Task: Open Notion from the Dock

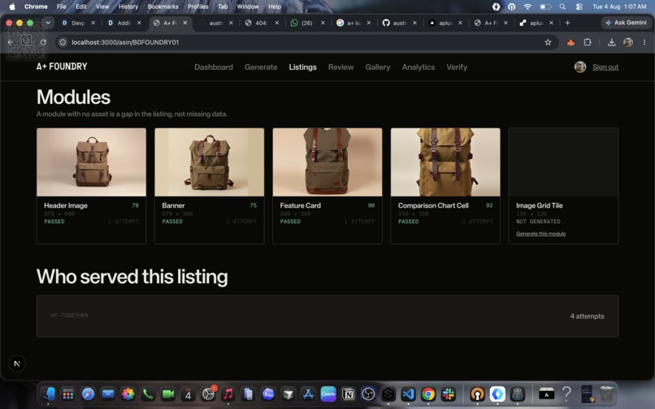Action: [349, 394]
